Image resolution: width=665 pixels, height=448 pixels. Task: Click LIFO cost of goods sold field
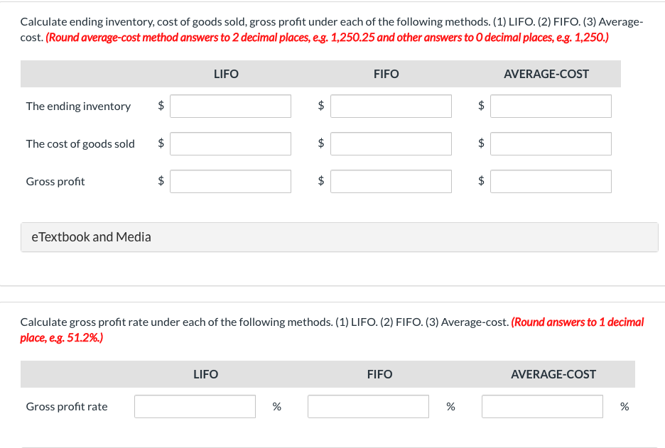[230, 143]
